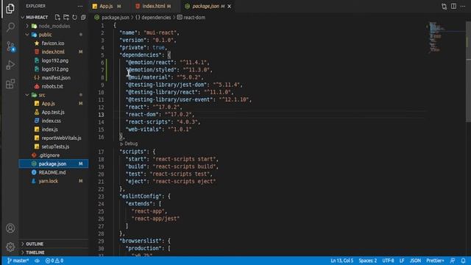Click the notifications bell in status bar
The image size is (471, 265).
[463, 261]
